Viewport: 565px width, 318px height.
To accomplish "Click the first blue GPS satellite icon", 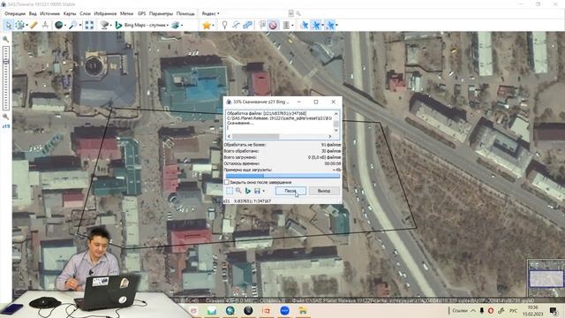I will [x=304, y=25].
